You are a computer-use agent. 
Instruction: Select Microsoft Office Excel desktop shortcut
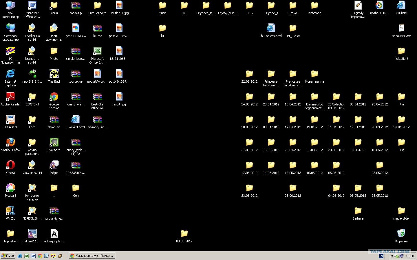(x=97, y=55)
